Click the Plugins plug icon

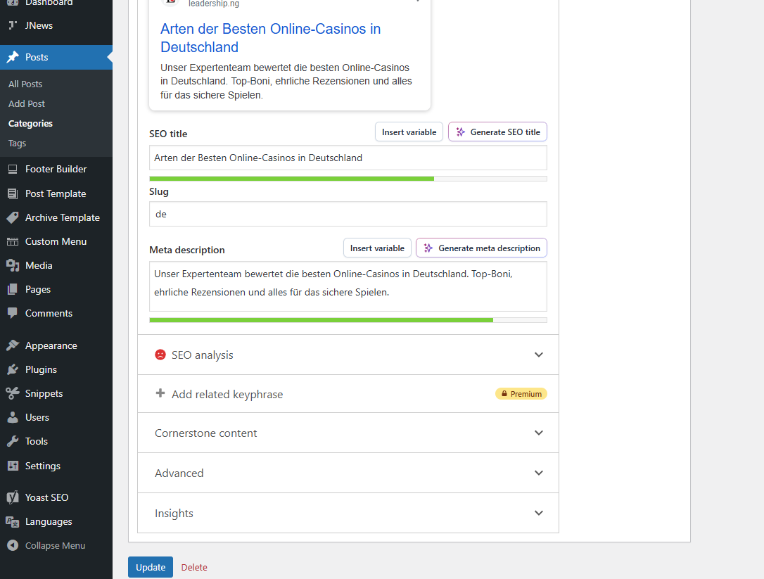[13, 369]
